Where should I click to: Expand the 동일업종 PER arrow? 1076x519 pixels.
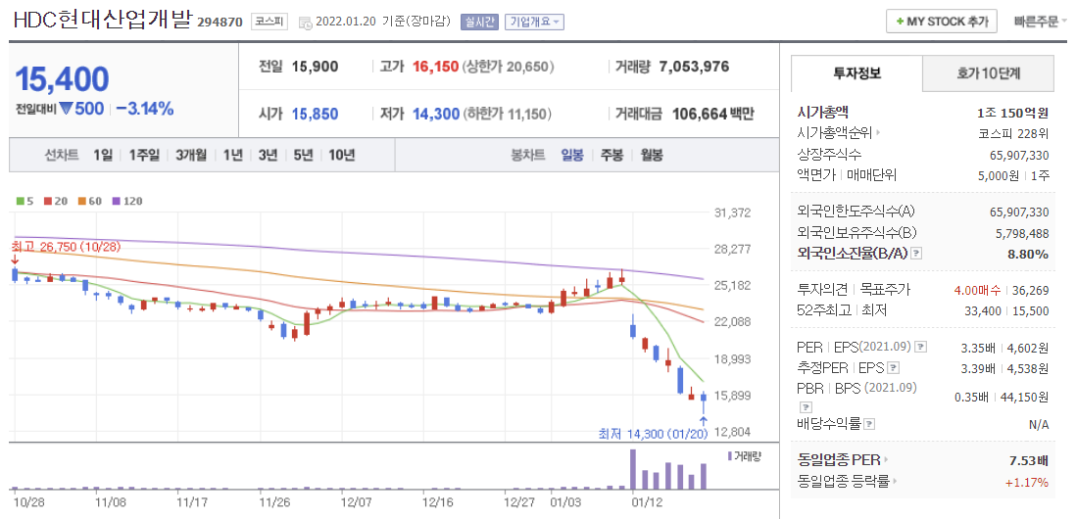pos(885,460)
